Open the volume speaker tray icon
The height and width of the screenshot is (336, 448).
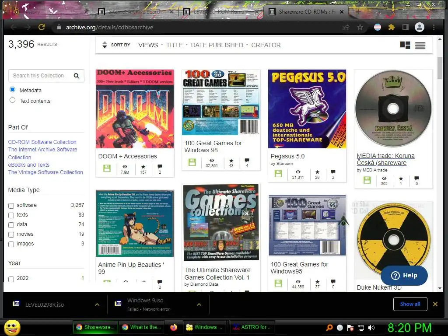click(x=371, y=328)
